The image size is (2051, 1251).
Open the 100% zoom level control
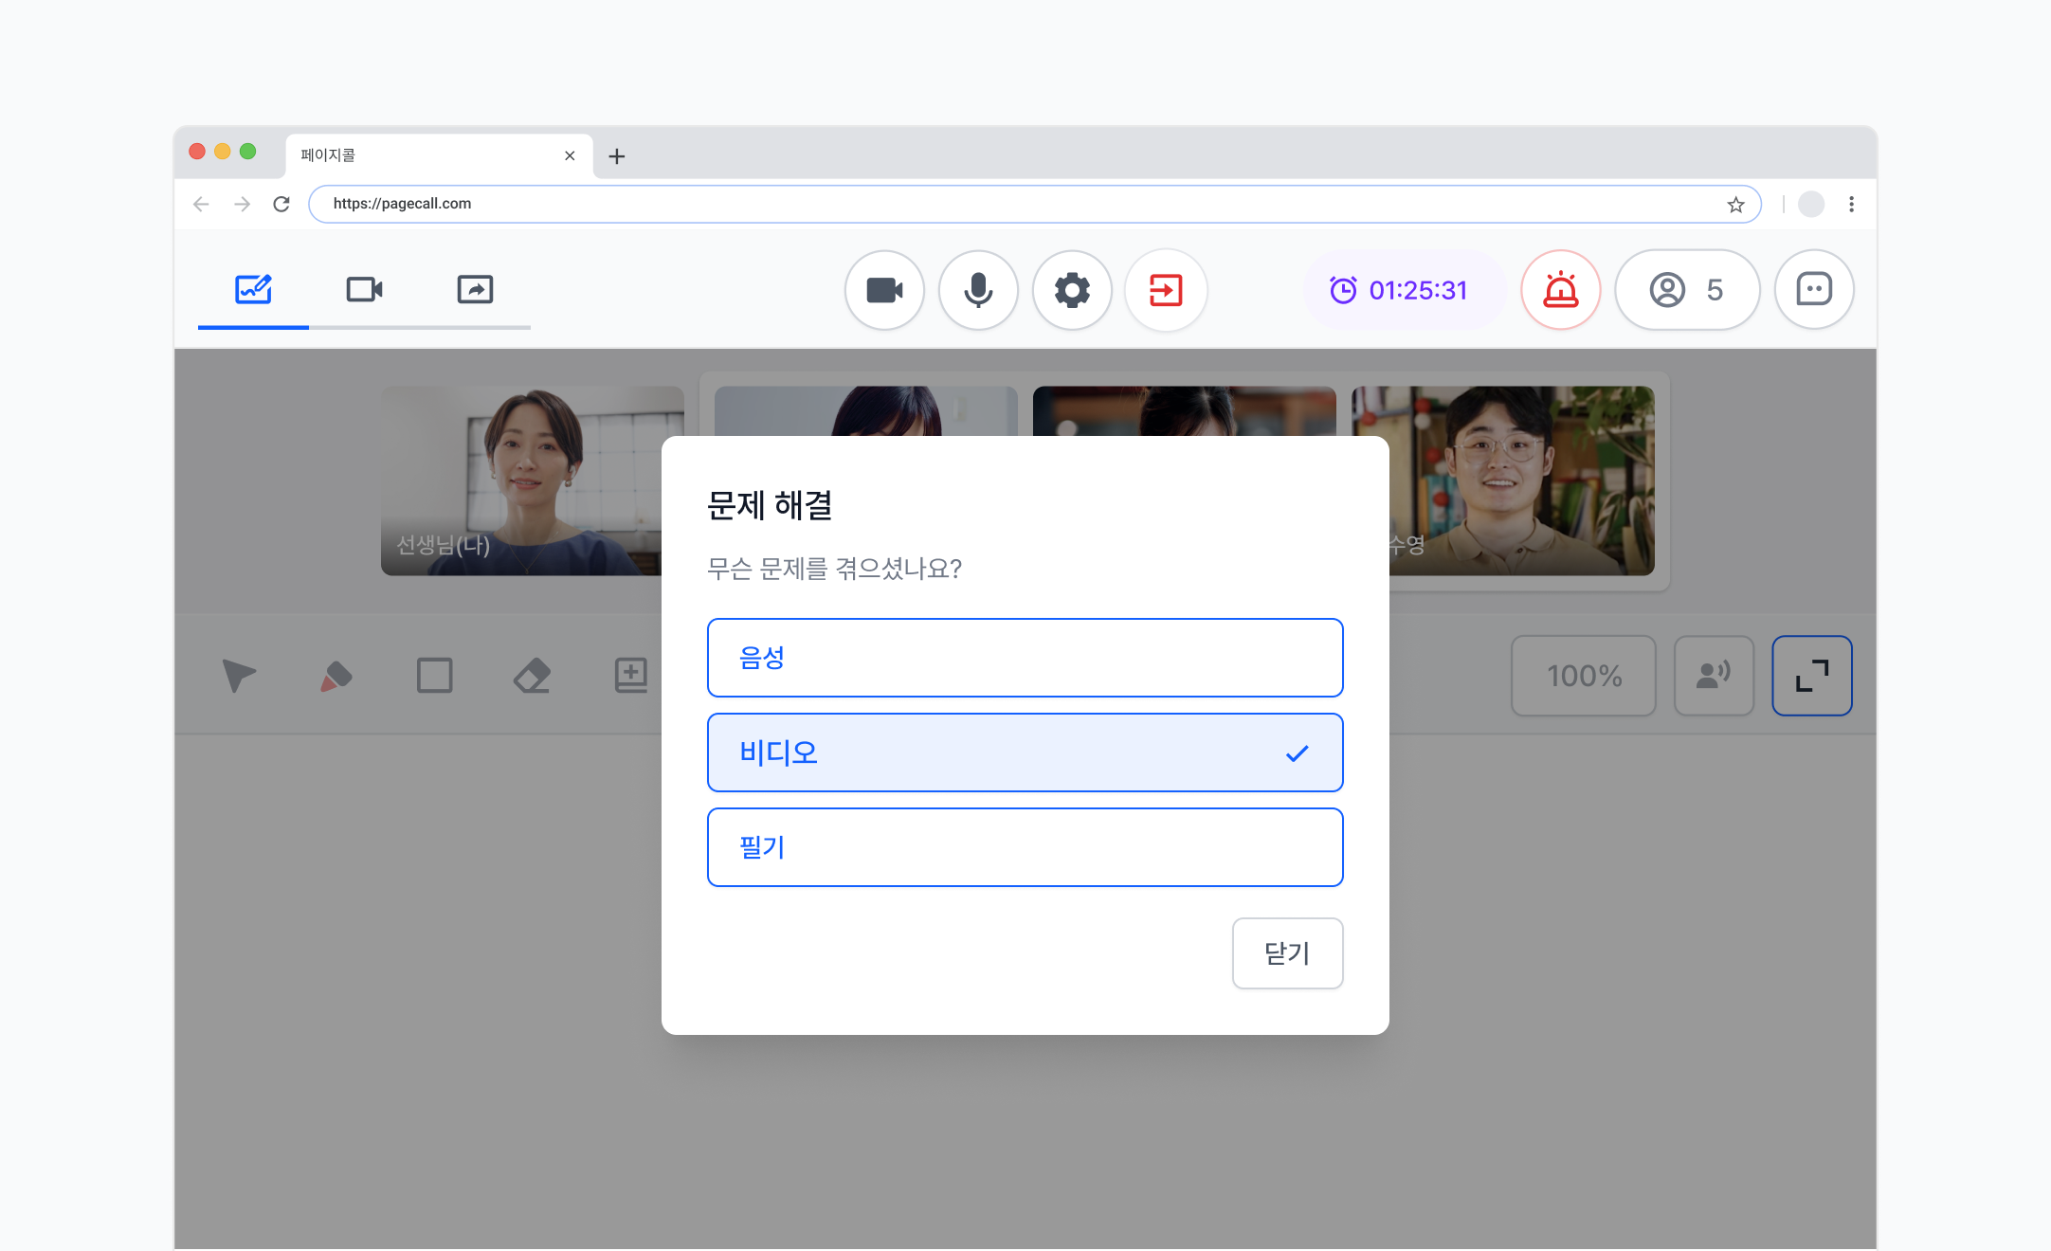click(1584, 676)
